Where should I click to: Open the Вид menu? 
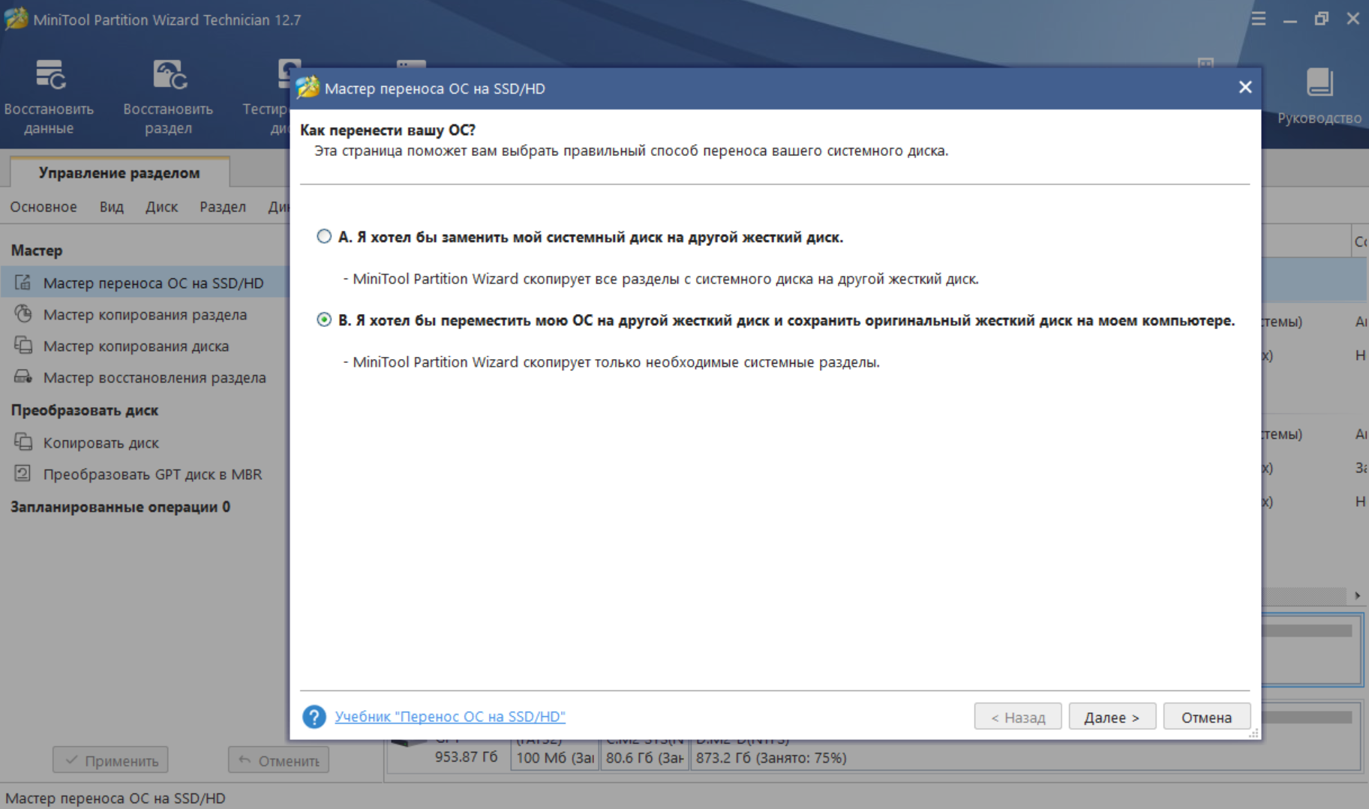point(112,207)
